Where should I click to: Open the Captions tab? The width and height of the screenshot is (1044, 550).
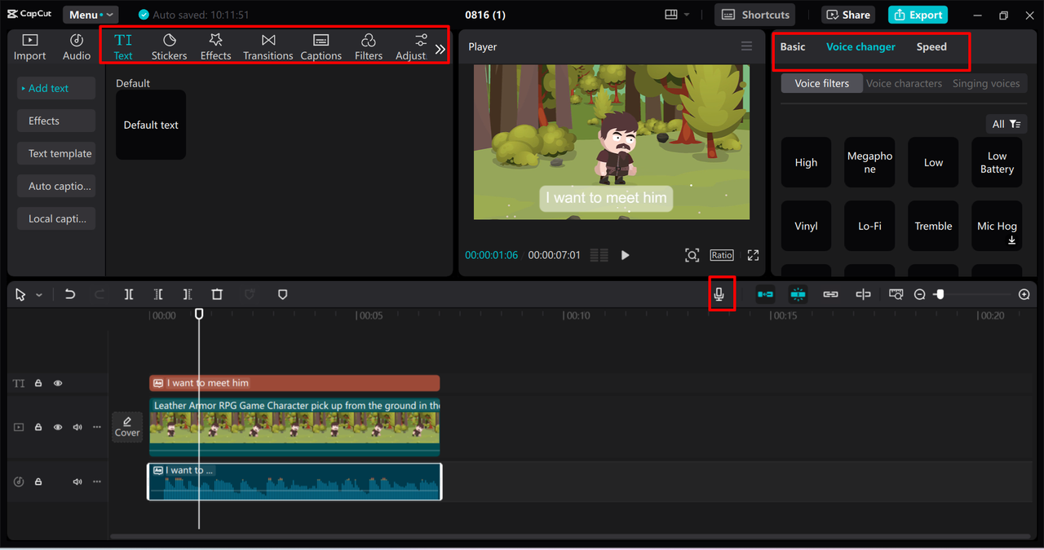[321, 47]
